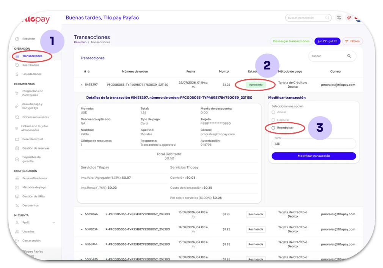The width and height of the screenshot is (383, 268).
Task: Click the Aprobada status badge
Action: 256,85
